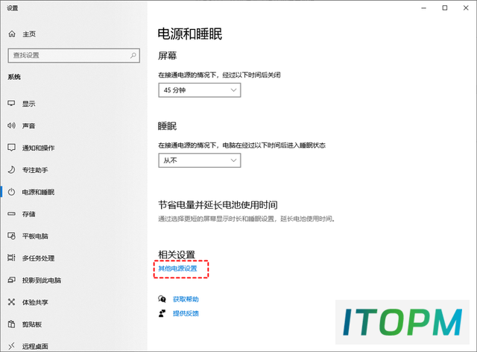Click the 相关设置 heading

[177, 255]
